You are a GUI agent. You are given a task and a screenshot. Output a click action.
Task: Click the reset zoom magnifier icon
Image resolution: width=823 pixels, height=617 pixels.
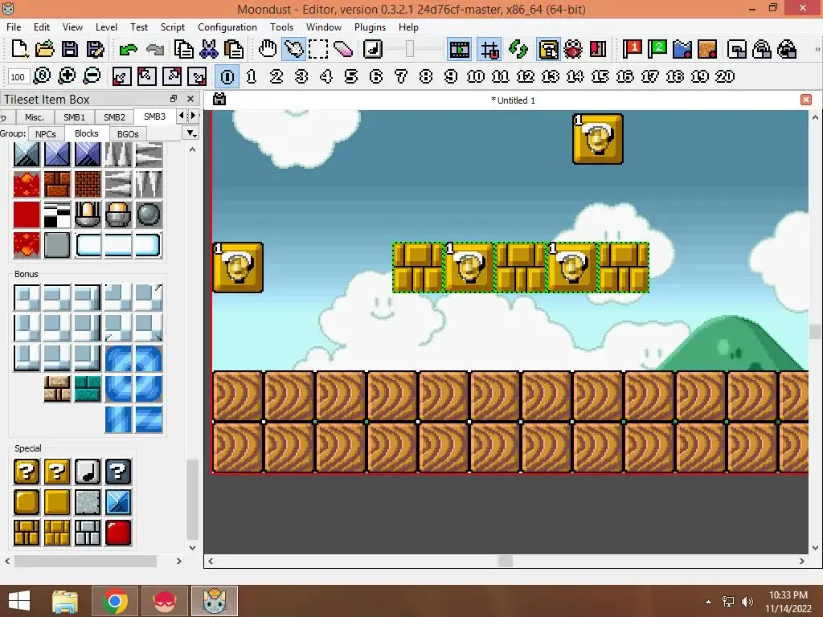(x=42, y=76)
